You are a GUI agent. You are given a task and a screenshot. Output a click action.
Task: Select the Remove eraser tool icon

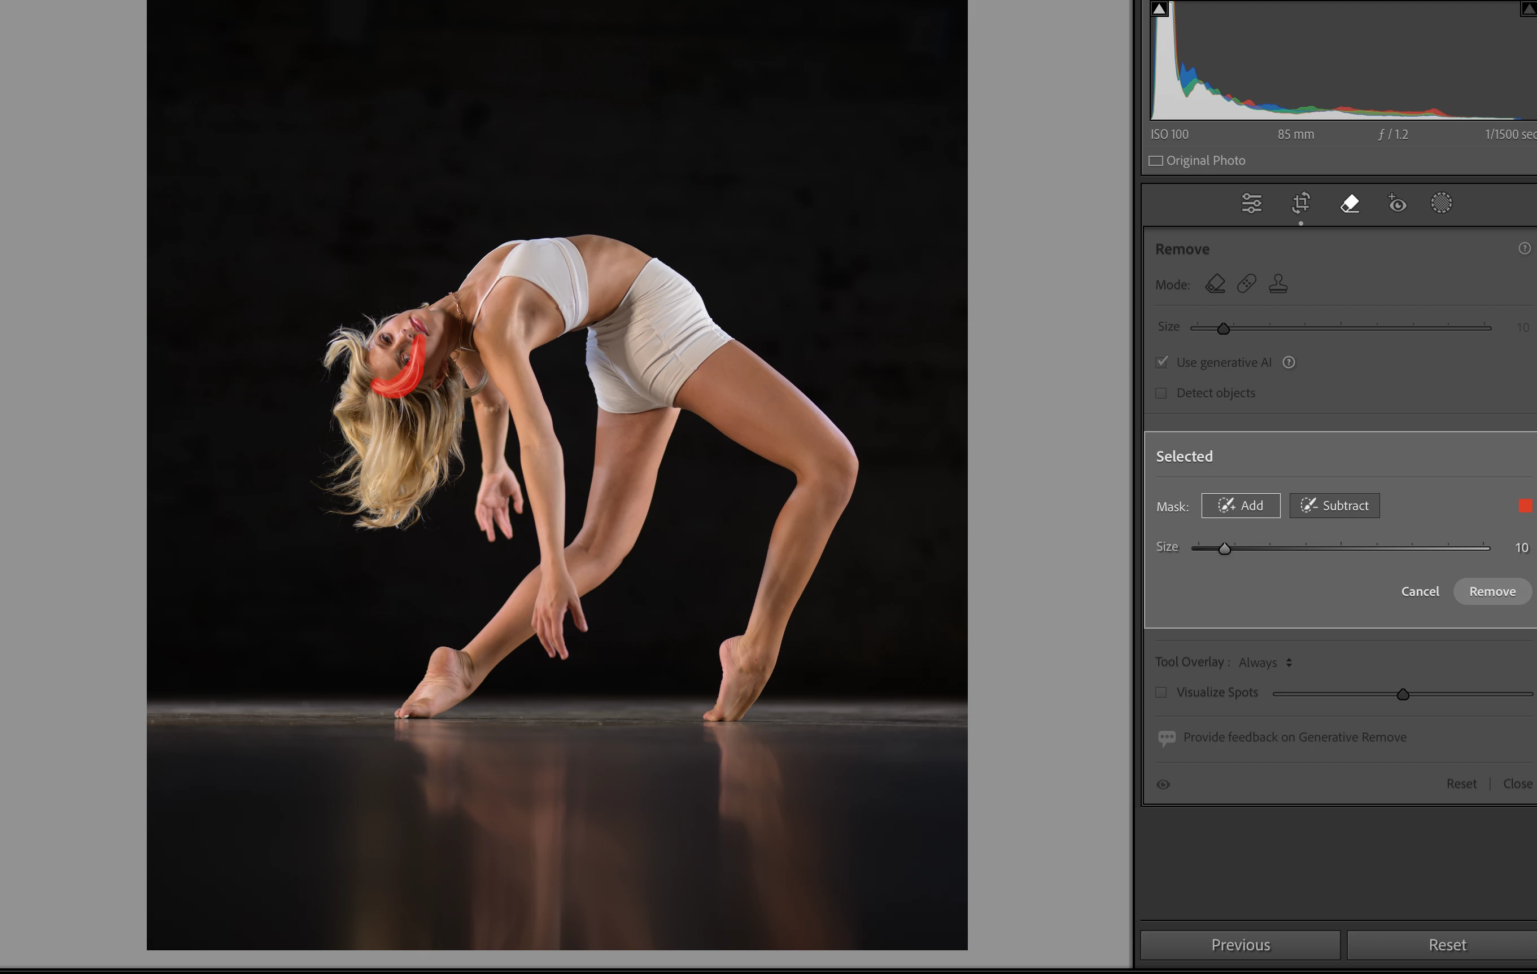click(1350, 204)
